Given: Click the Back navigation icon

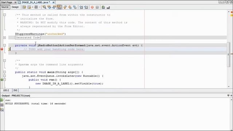Looking at the screenshot, I should (29, 7).
